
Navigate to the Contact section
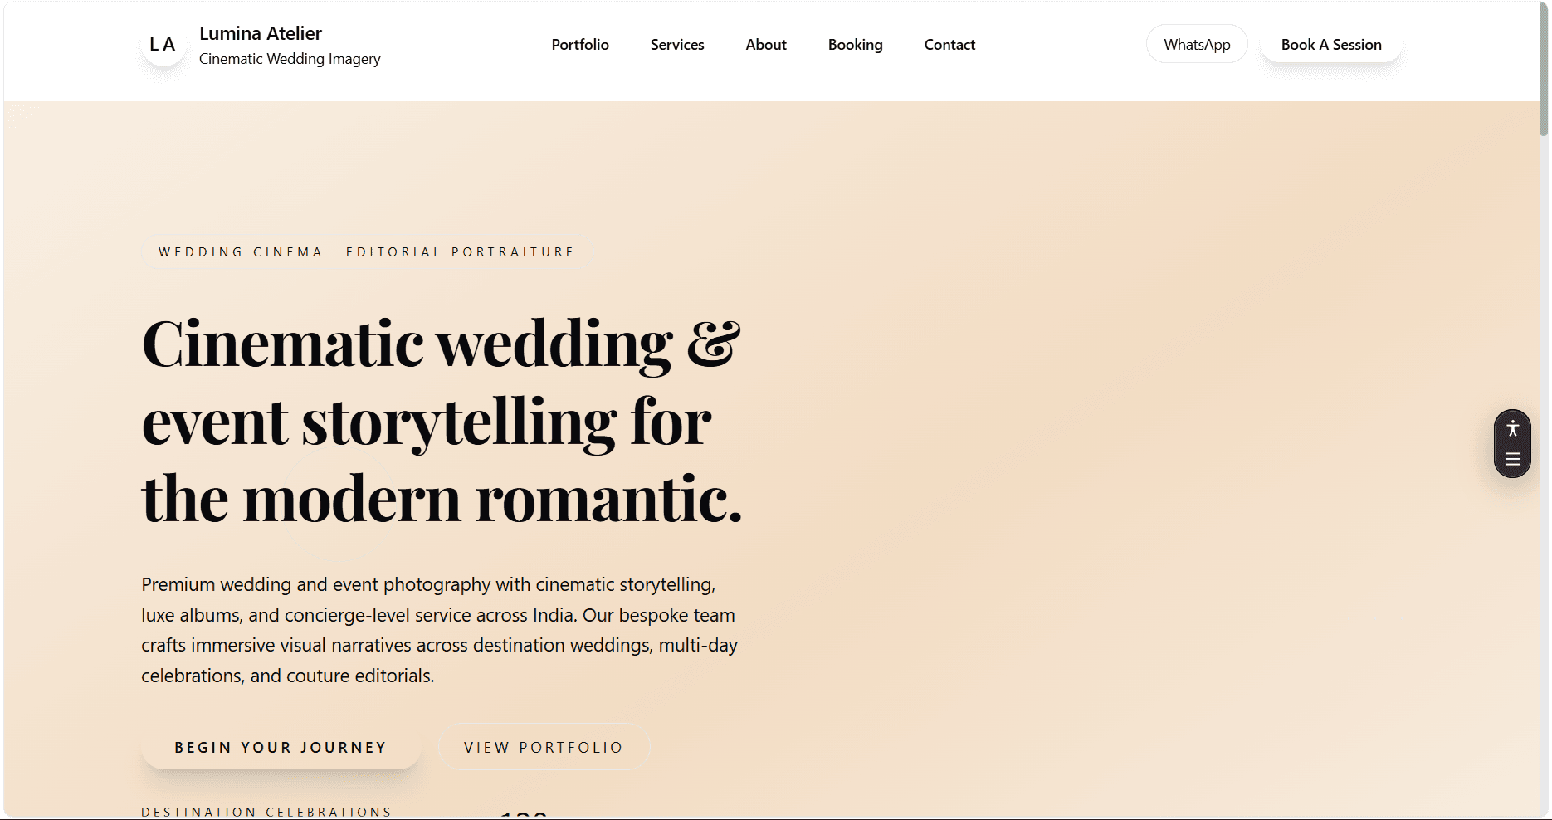click(949, 45)
